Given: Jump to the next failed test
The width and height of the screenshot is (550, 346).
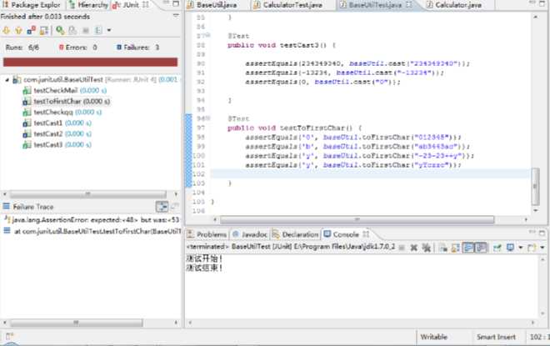Looking at the screenshot, I should (x=7, y=31).
